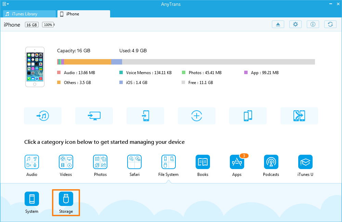Open the main menu dropdown in title bar
342x222 pixels.
pos(5,4)
